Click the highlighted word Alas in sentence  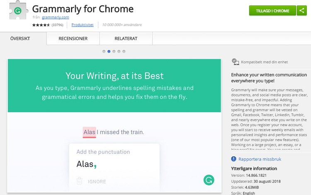pyautogui.click(x=89, y=132)
